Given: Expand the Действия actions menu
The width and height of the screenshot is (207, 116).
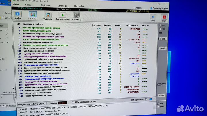Looking at the screenshot, I should (x=45, y=5).
